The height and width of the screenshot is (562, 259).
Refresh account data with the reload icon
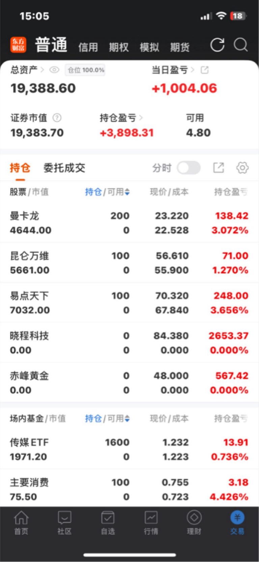pos(217,45)
